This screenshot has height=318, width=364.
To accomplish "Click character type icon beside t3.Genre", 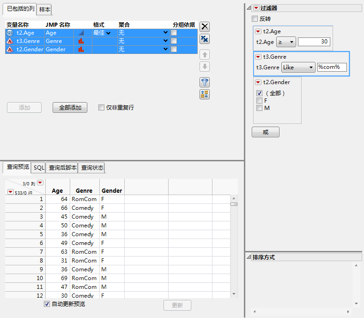I will click(x=10, y=41).
